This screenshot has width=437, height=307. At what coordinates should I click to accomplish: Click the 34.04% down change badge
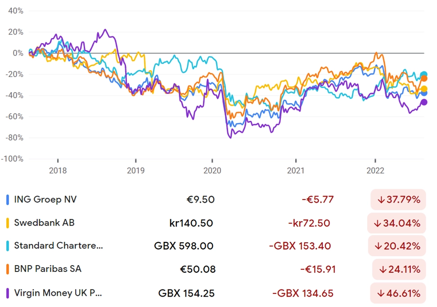click(396, 223)
